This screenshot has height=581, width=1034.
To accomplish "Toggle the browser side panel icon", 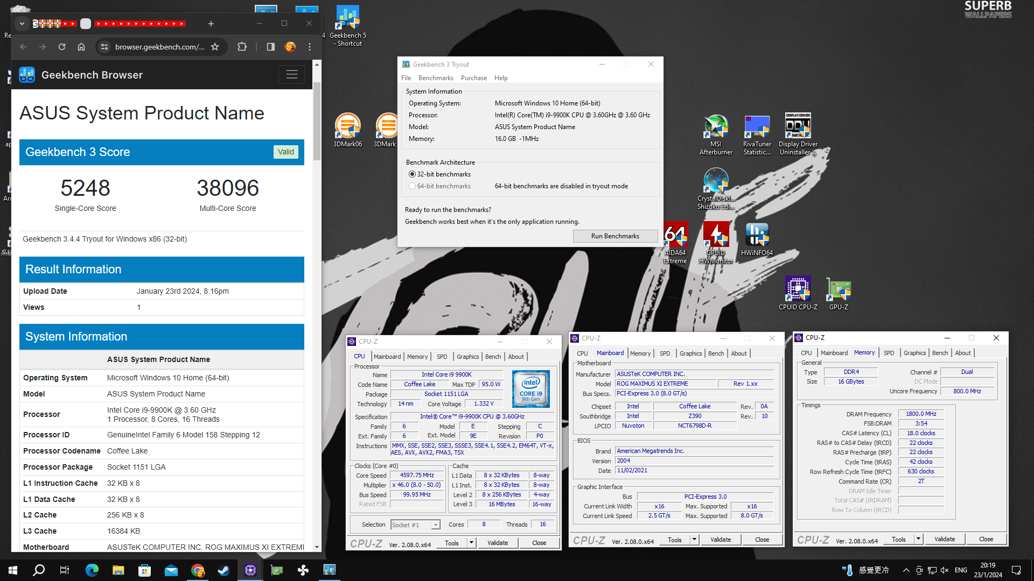I will click(x=271, y=47).
